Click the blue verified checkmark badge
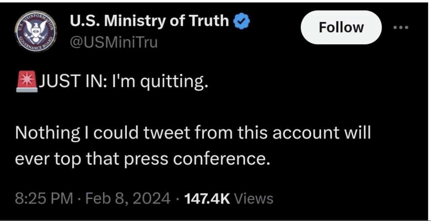The height and width of the screenshot is (221, 431). pyautogui.click(x=242, y=22)
